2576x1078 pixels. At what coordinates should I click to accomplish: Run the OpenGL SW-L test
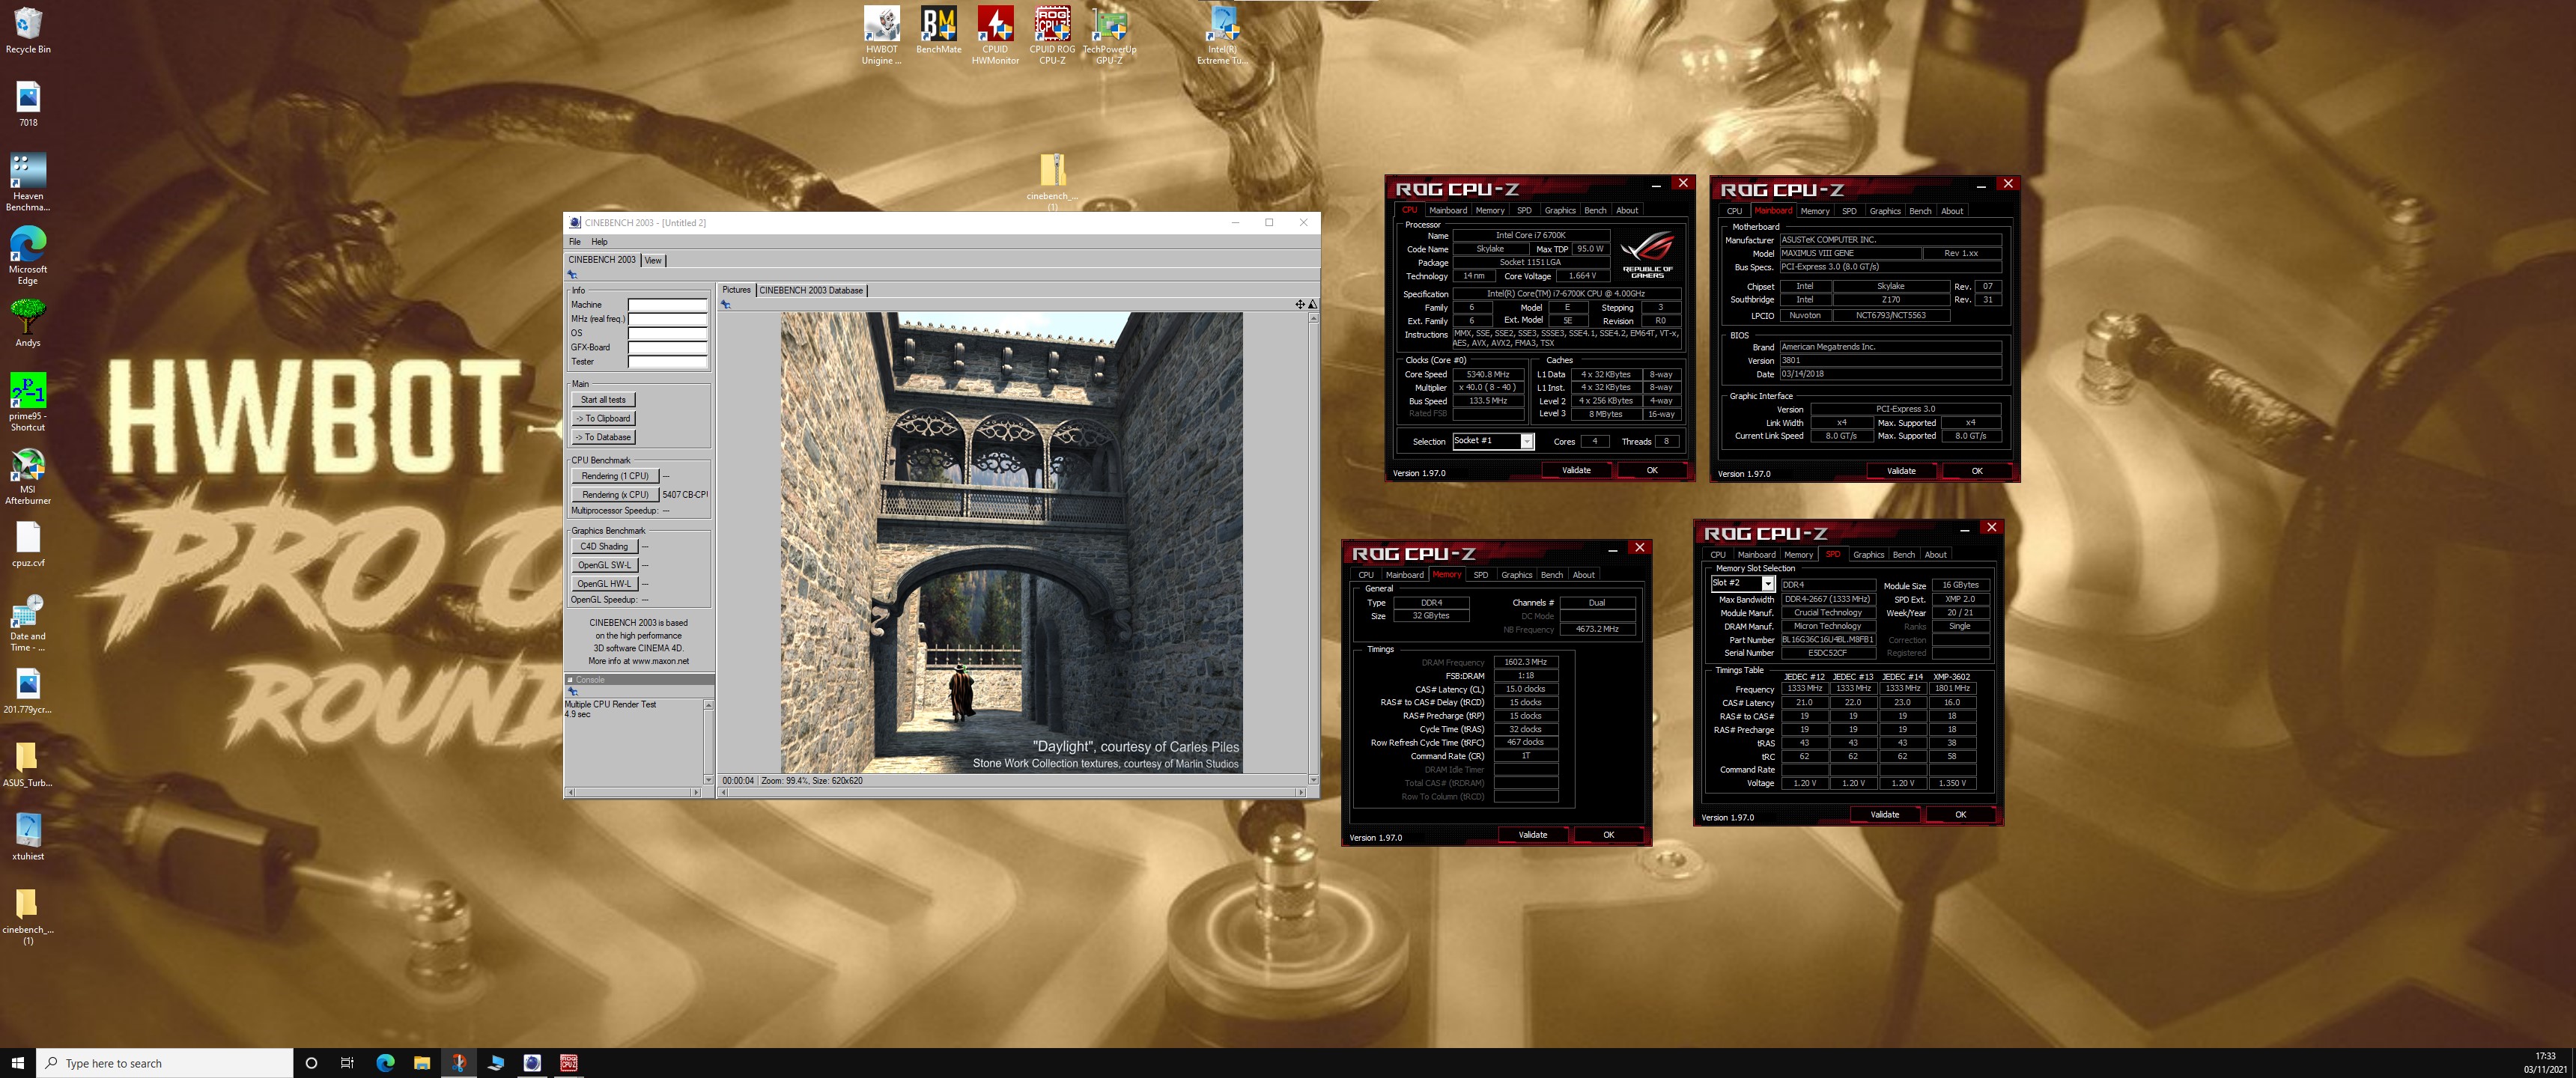pos(605,565)
